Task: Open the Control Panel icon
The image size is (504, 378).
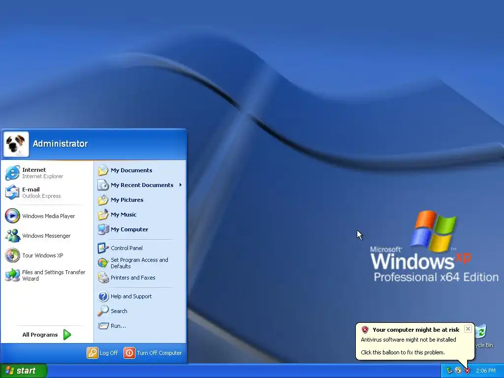Action: click(103, 248)
